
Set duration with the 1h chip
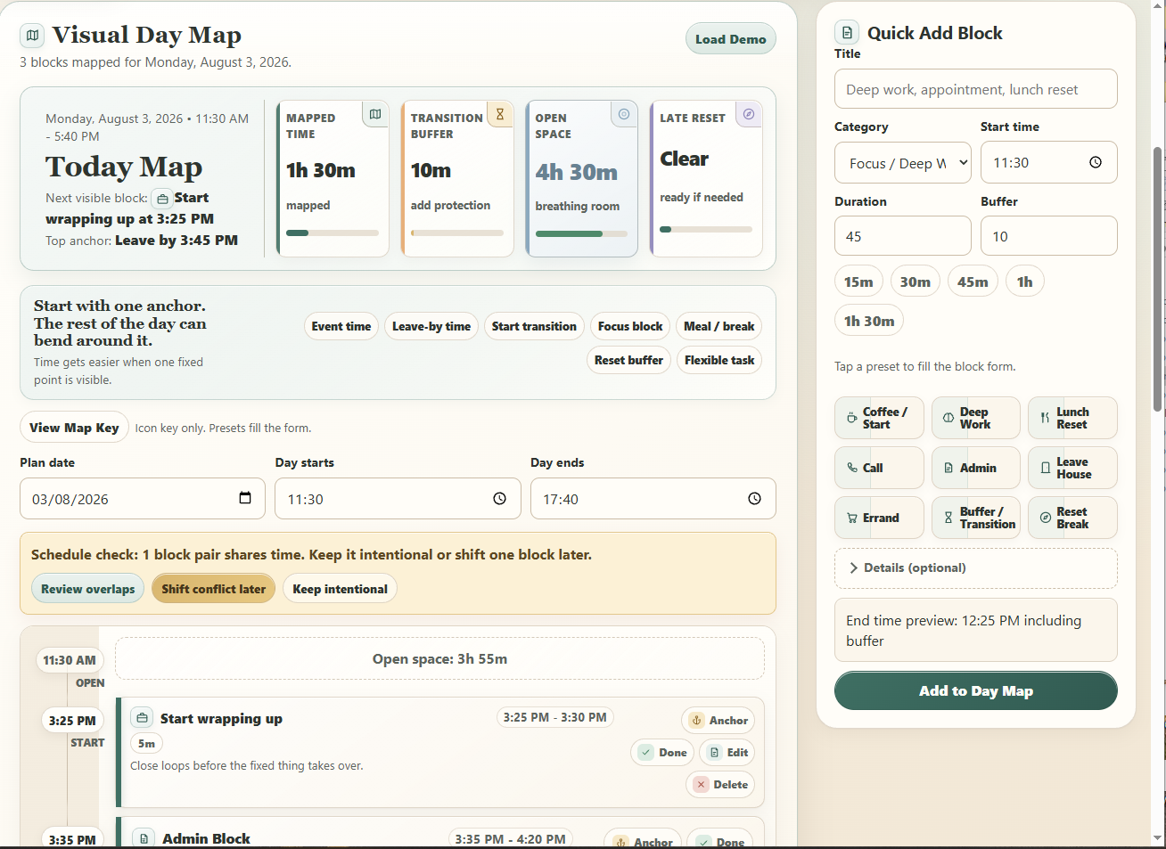coord(1025,282)
